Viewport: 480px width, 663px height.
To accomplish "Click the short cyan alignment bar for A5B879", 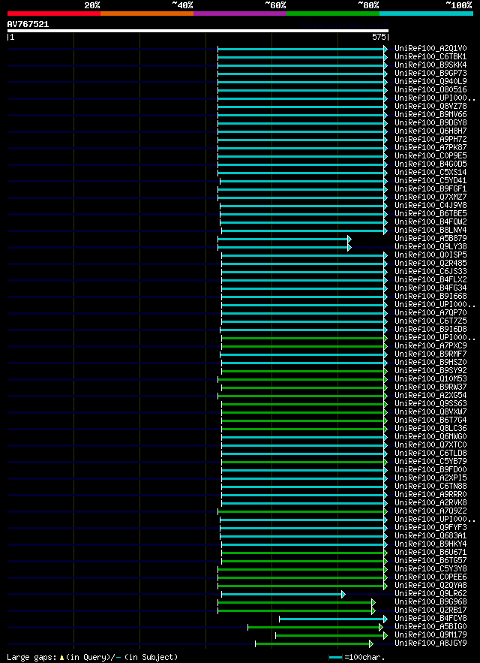I will click(284, 239).
